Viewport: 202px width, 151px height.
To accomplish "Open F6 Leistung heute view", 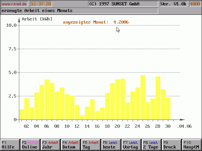I will click(111, 145).
